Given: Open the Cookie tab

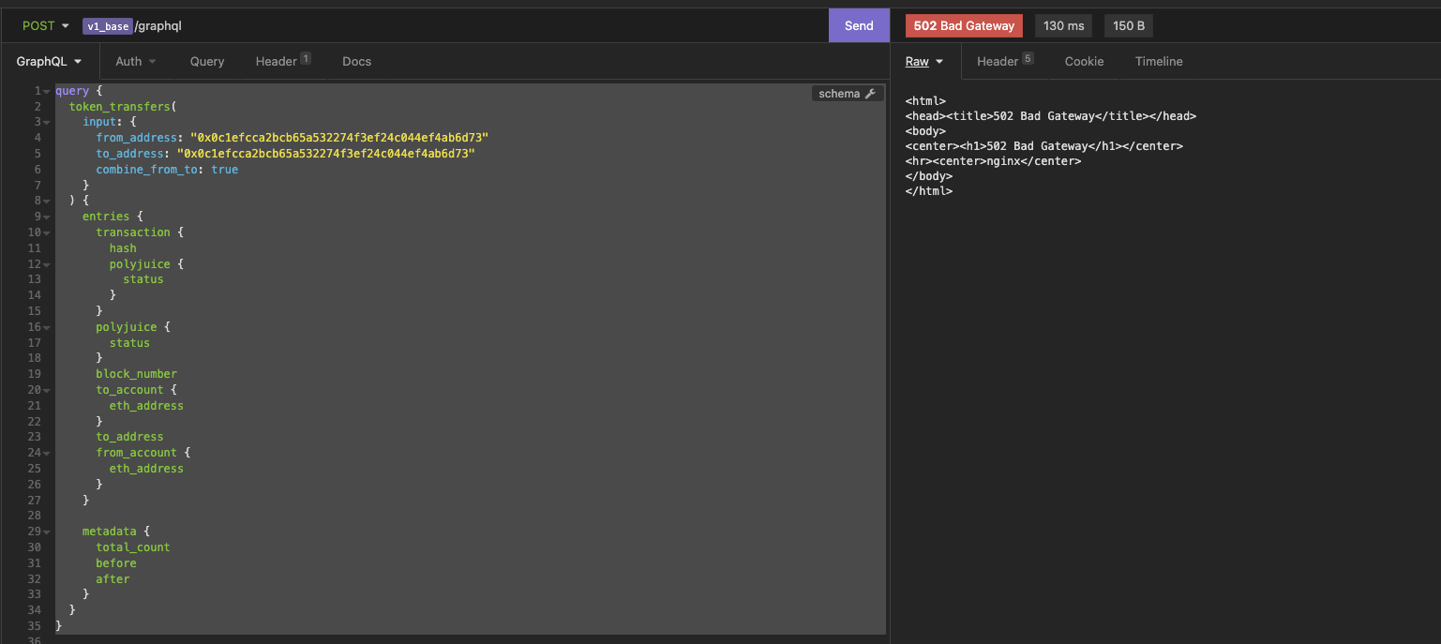Looking at the screenshot, I should click(x=1084, y=61).
